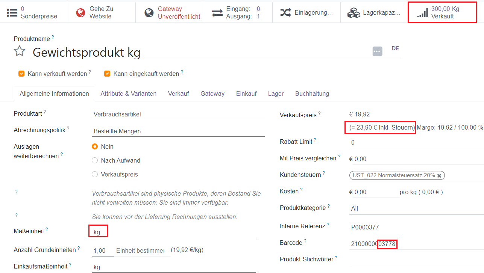The image size is (484, 273).
Task: Open the Produktart dropdown
Action: tap(178, 114)
